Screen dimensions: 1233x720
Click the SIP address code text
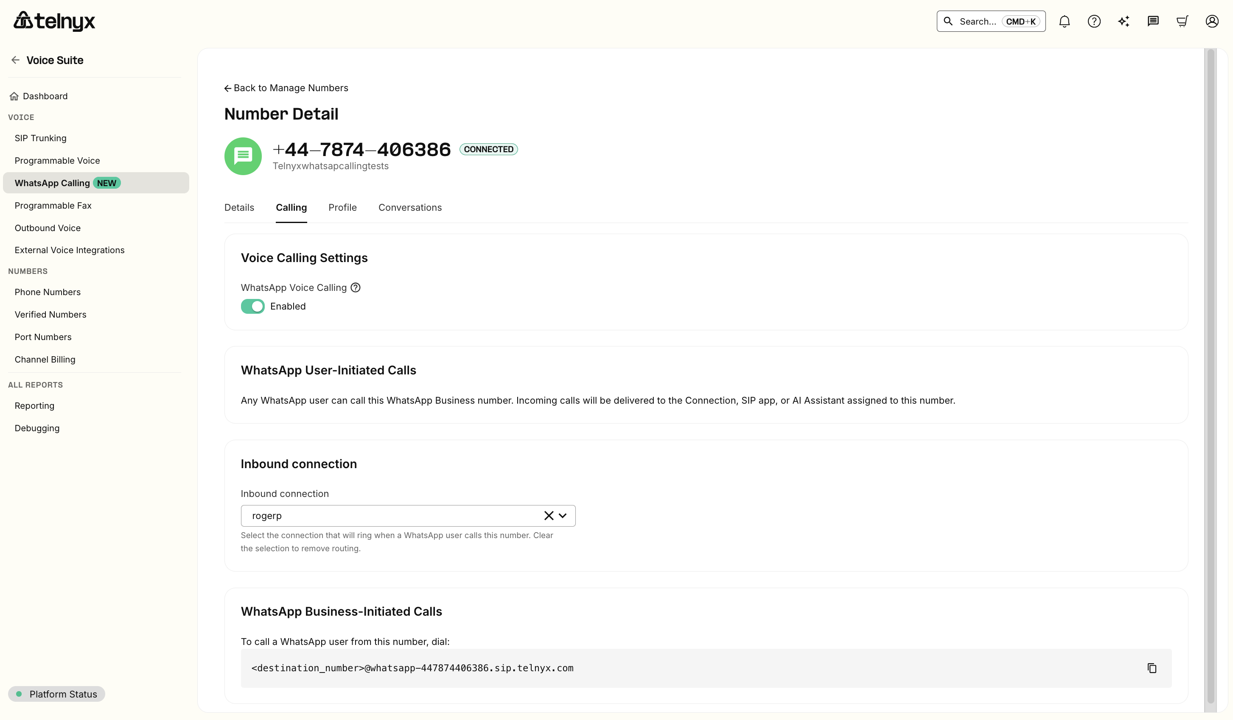[412, 668]
